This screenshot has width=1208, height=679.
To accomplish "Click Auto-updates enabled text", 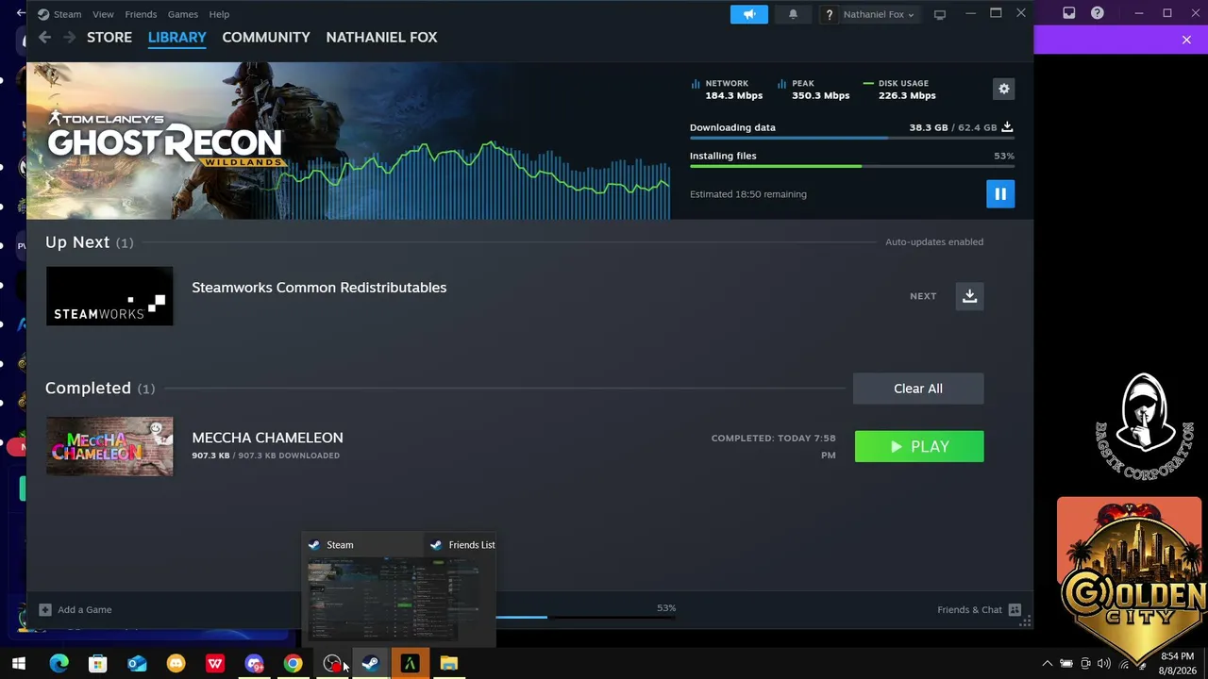I will tap(934, 242).
